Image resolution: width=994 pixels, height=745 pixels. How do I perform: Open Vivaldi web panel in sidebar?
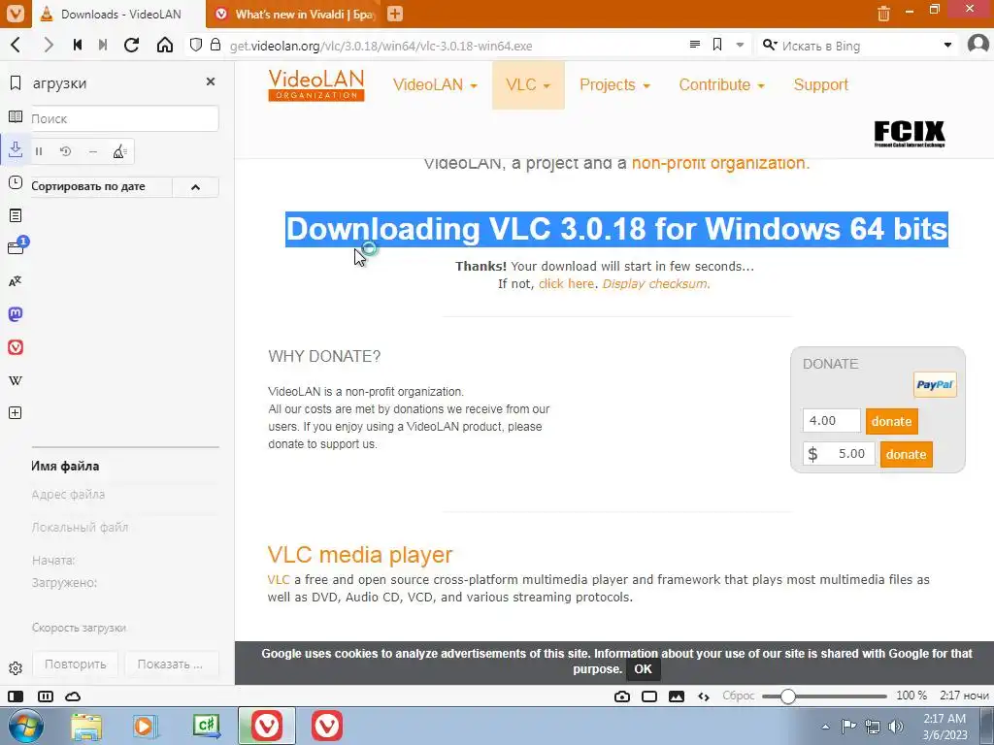point(16,347)
